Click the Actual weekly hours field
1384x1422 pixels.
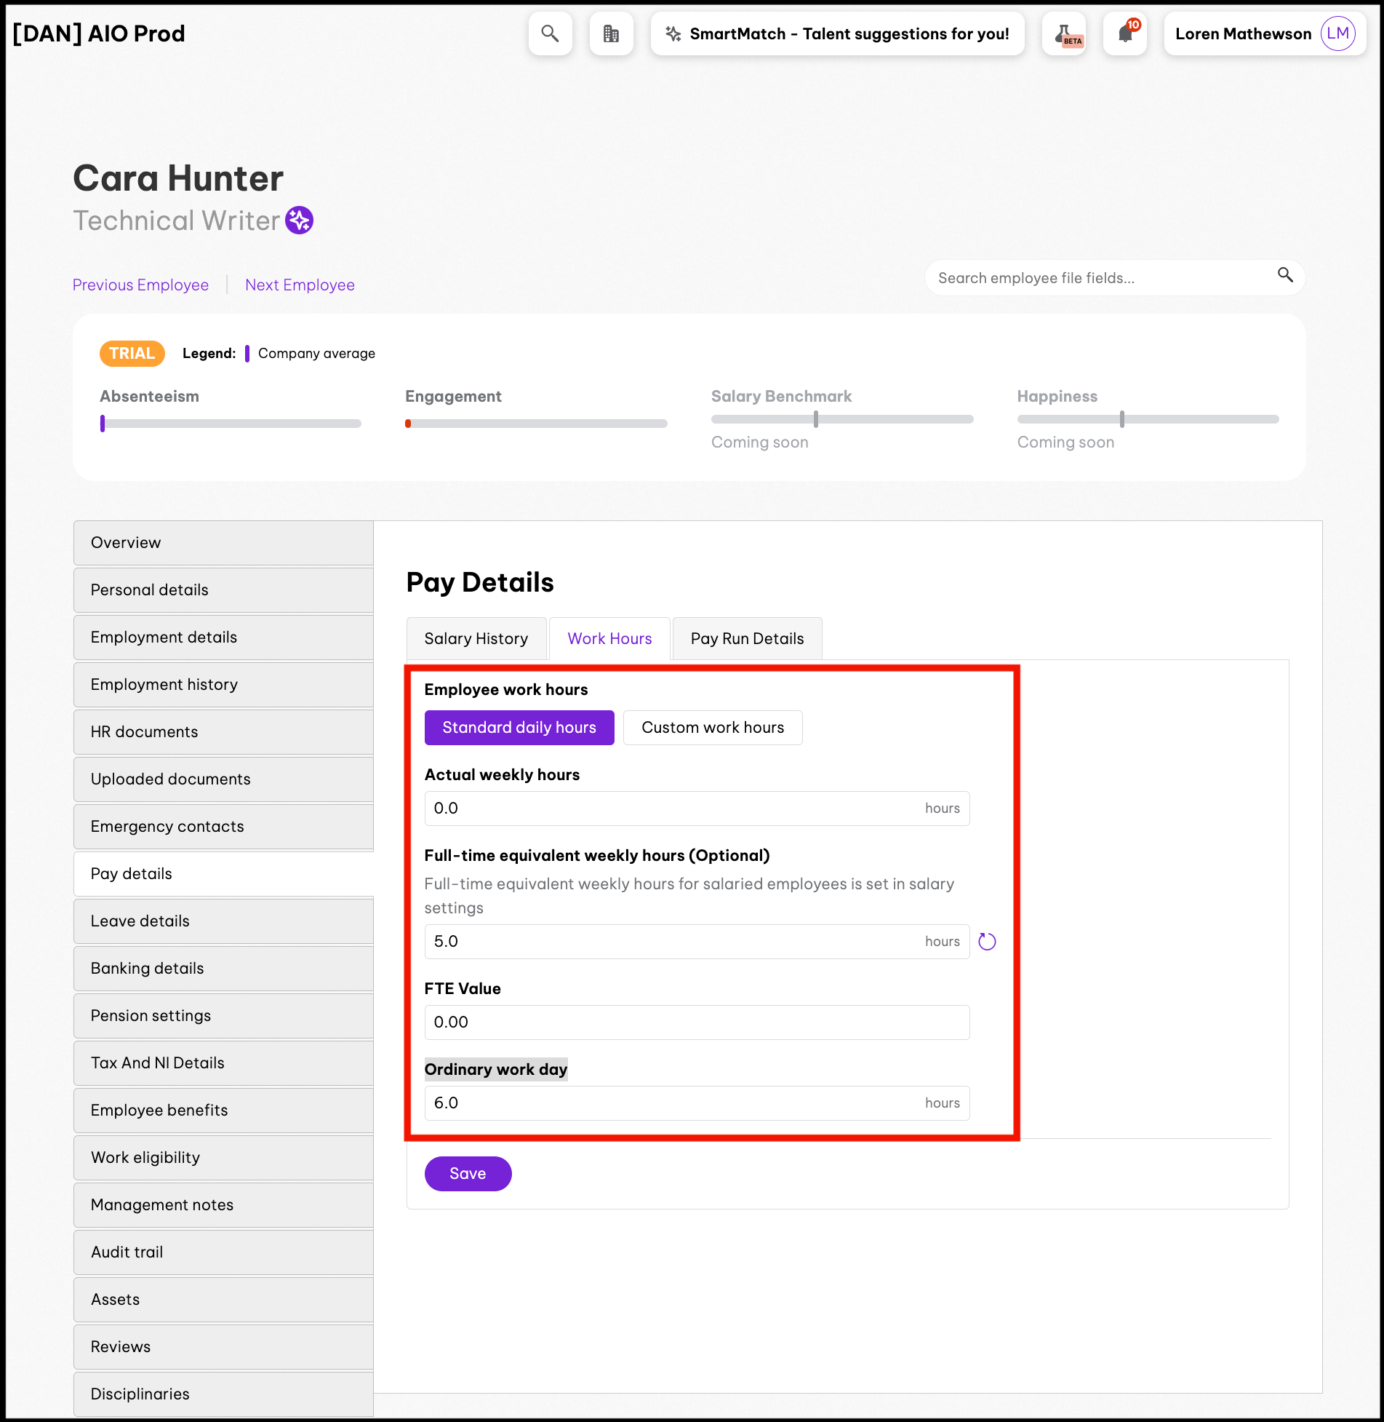point(675,809)
